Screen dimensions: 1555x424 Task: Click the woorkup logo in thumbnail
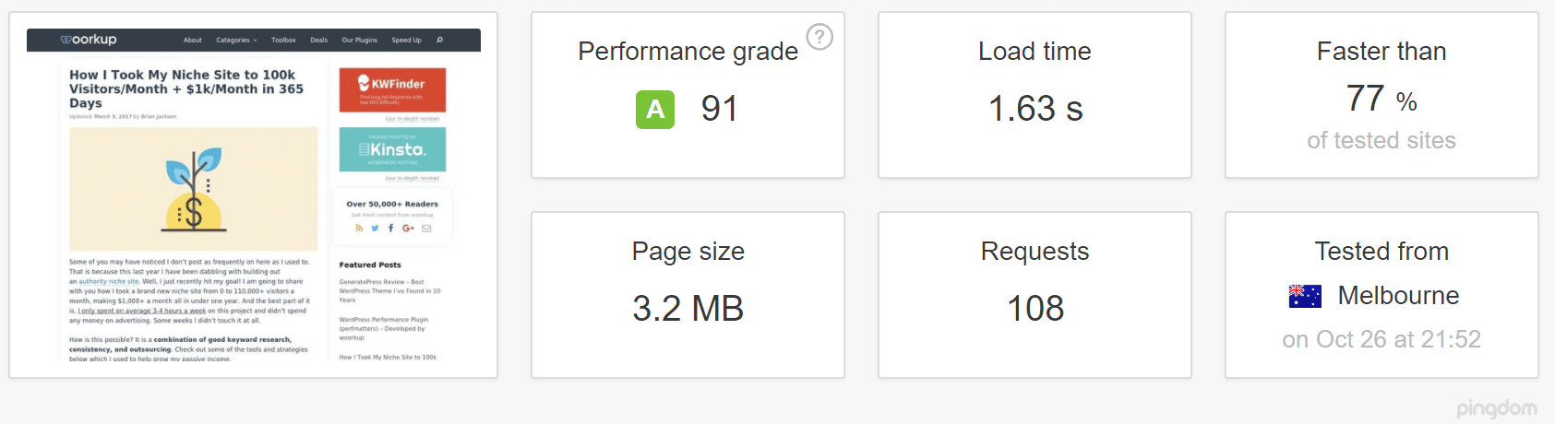coord(89,40)
